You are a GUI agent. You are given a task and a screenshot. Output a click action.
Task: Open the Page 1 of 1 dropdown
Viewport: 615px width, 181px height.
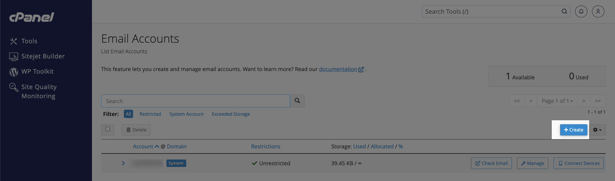pos(557,101)
